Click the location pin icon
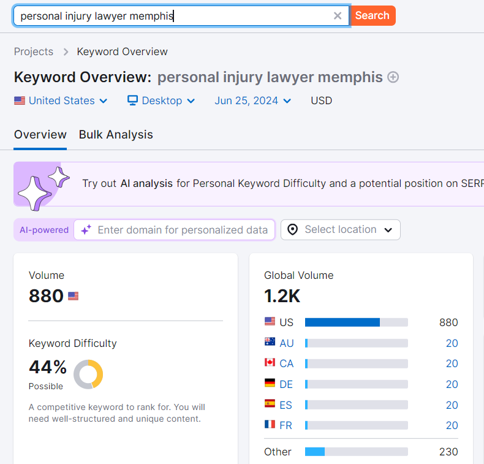 point(293,230)
